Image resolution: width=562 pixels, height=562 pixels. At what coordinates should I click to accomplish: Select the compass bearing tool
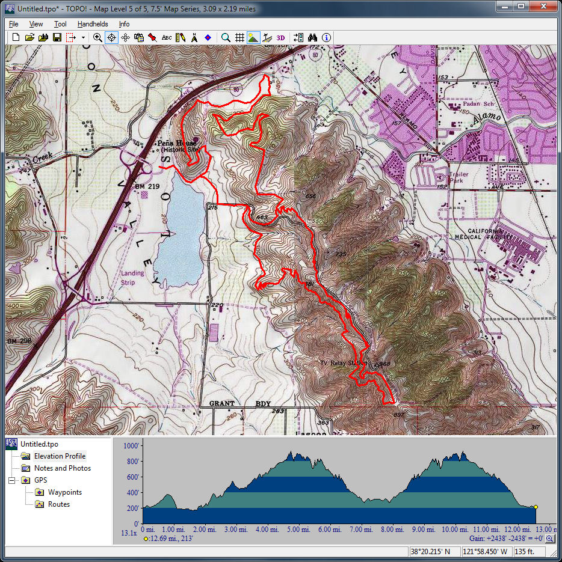[194, 37]
